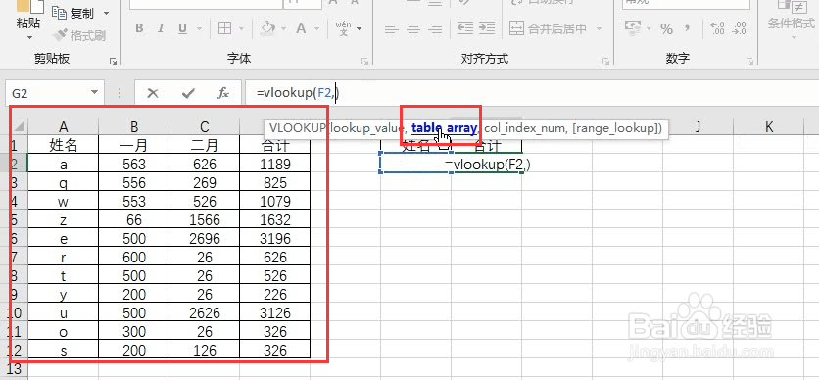Viewport: 819px width, 380px height.
Task: Click cell containing 姓名 in column A
Action: click(x=64, y=145)
